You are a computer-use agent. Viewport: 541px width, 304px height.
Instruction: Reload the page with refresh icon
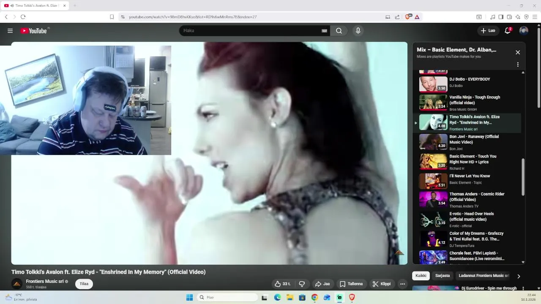point(23,17)
